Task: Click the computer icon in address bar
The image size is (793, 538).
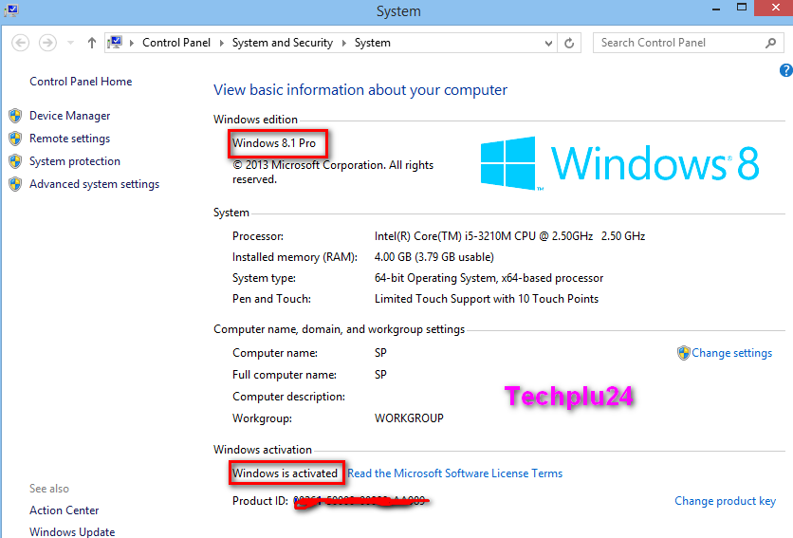Action: [x=116, y=42]
